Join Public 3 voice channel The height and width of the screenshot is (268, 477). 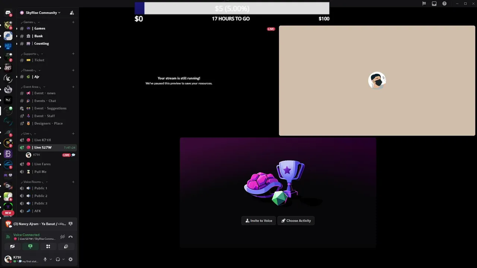[x=47, y=203]
